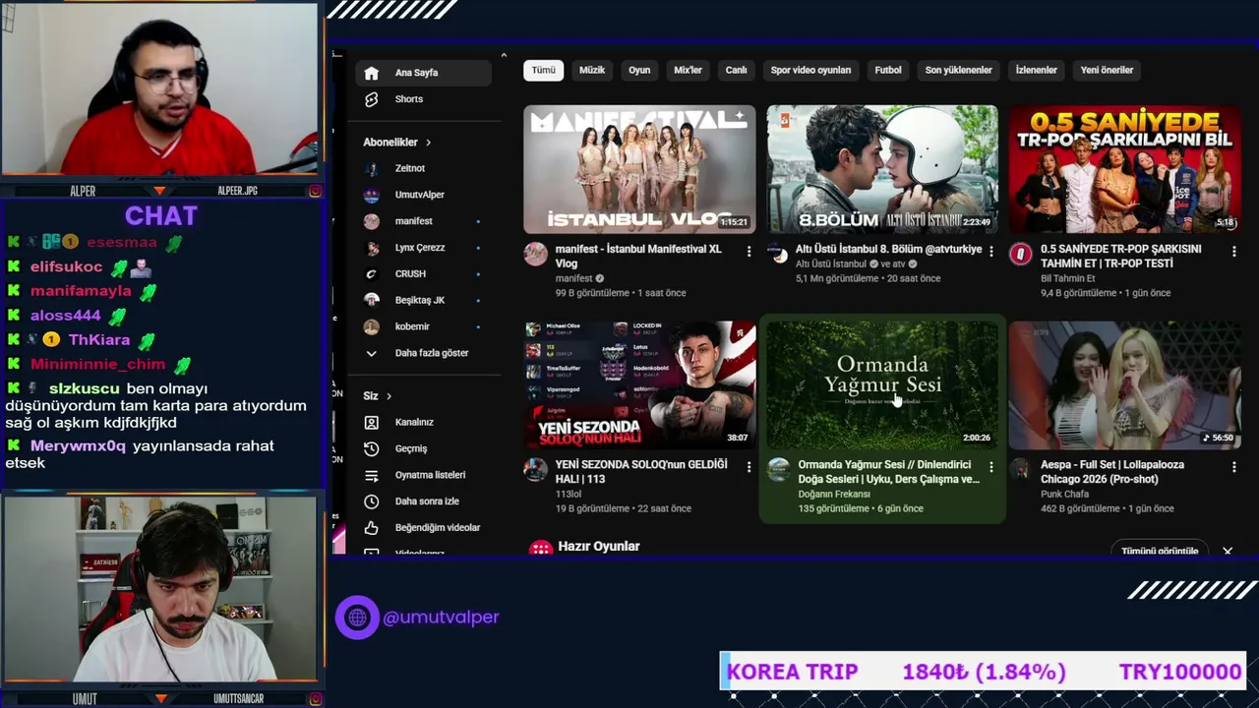This screenshot has width=1259, height=708.
Task: Open more options for Manifestival XL Vlog video
Action: (749, 252)
